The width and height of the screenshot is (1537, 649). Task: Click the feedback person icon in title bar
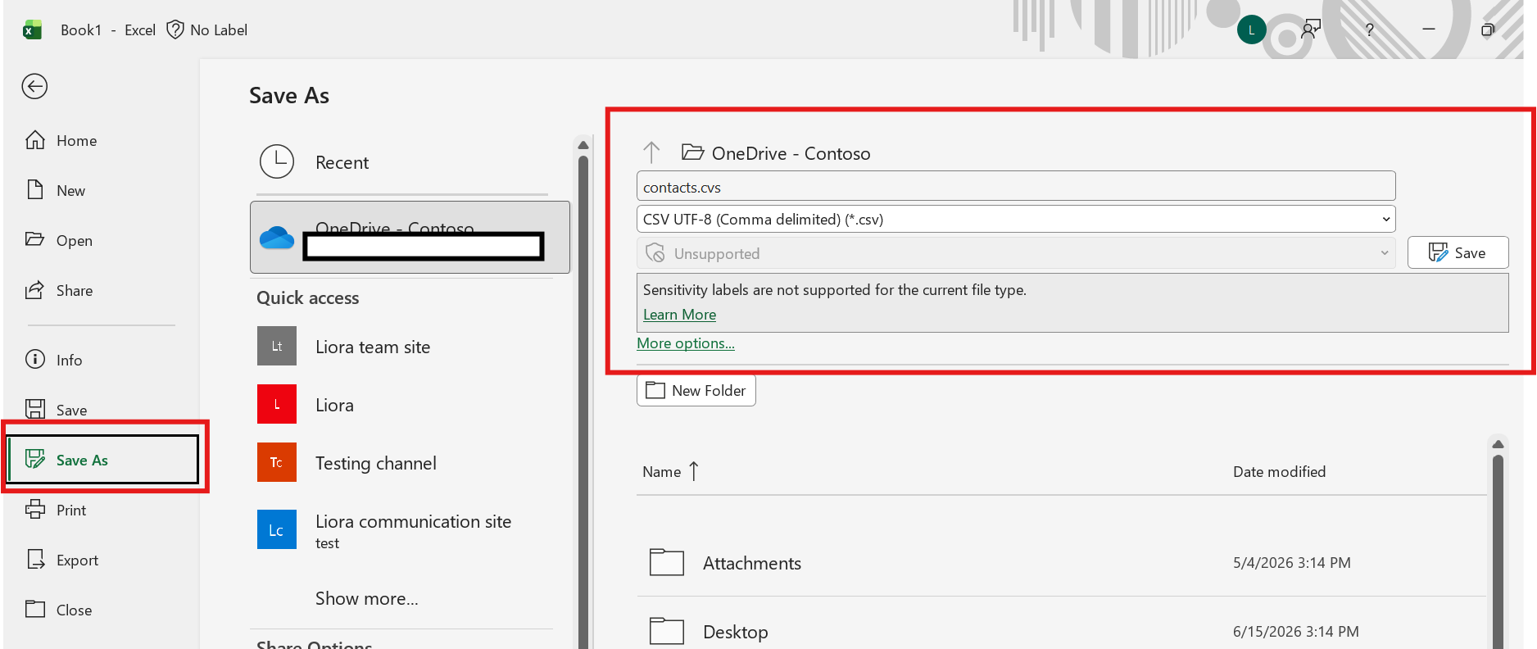[1311, 30]
